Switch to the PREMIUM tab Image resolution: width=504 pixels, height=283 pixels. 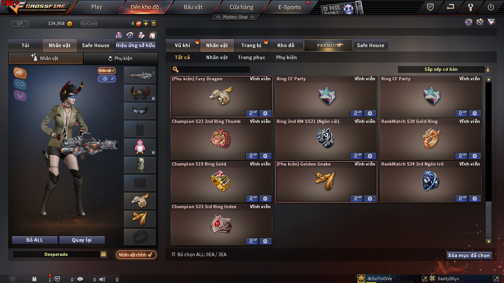pos(328,45)
